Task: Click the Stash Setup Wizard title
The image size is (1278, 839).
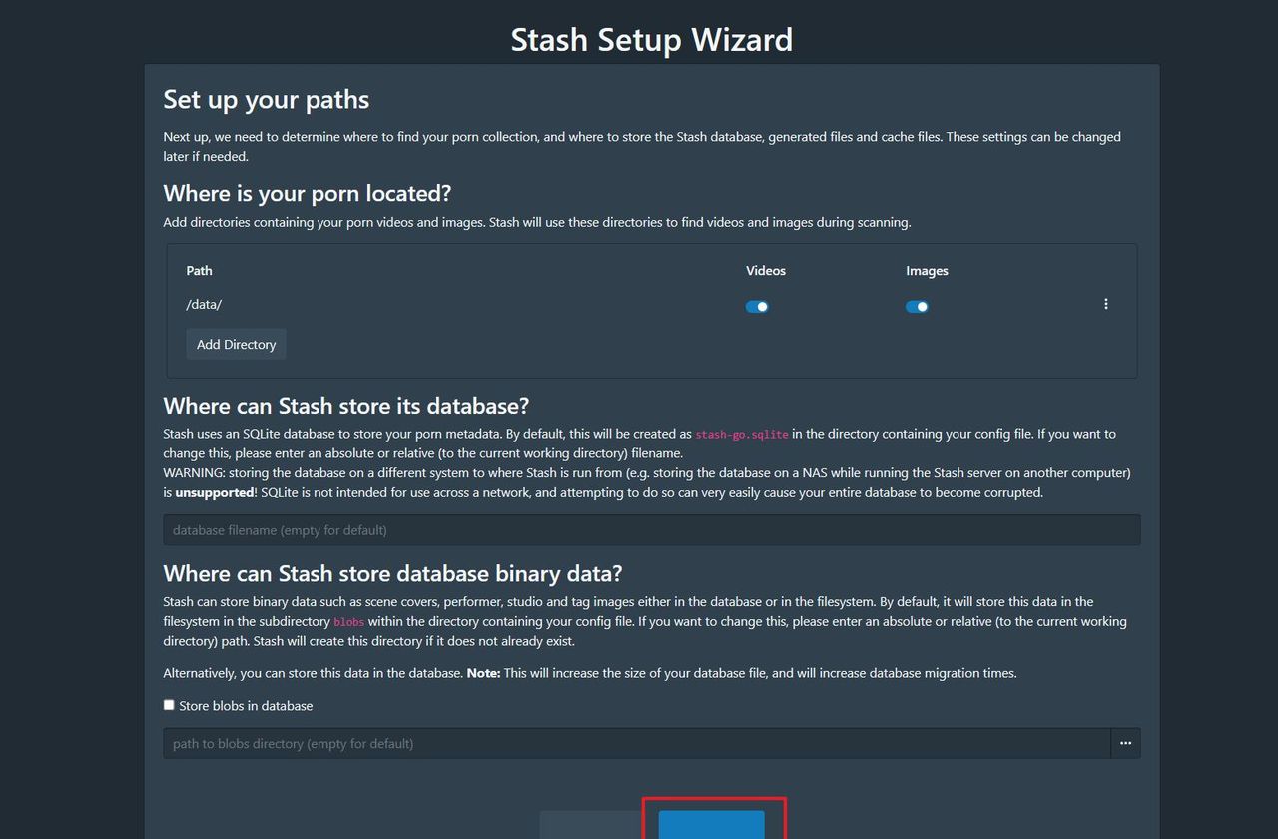Action: [x=652, y=39]
